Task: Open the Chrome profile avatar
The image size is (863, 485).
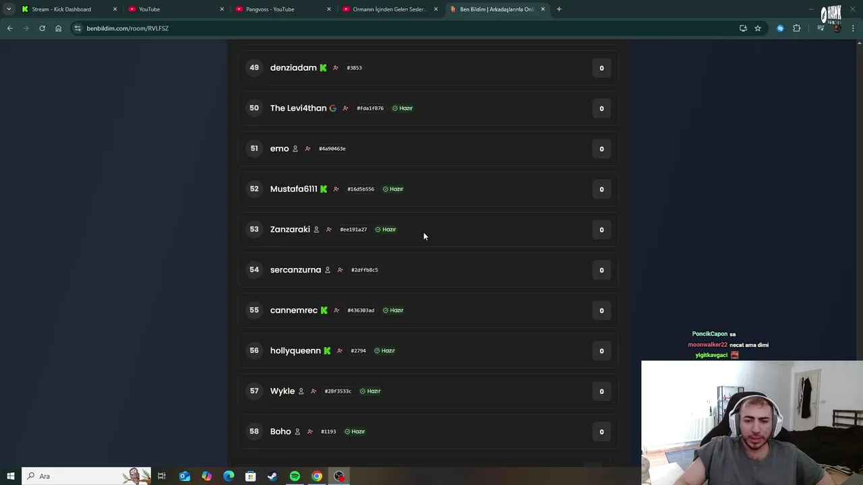Action: coord(837,28)
